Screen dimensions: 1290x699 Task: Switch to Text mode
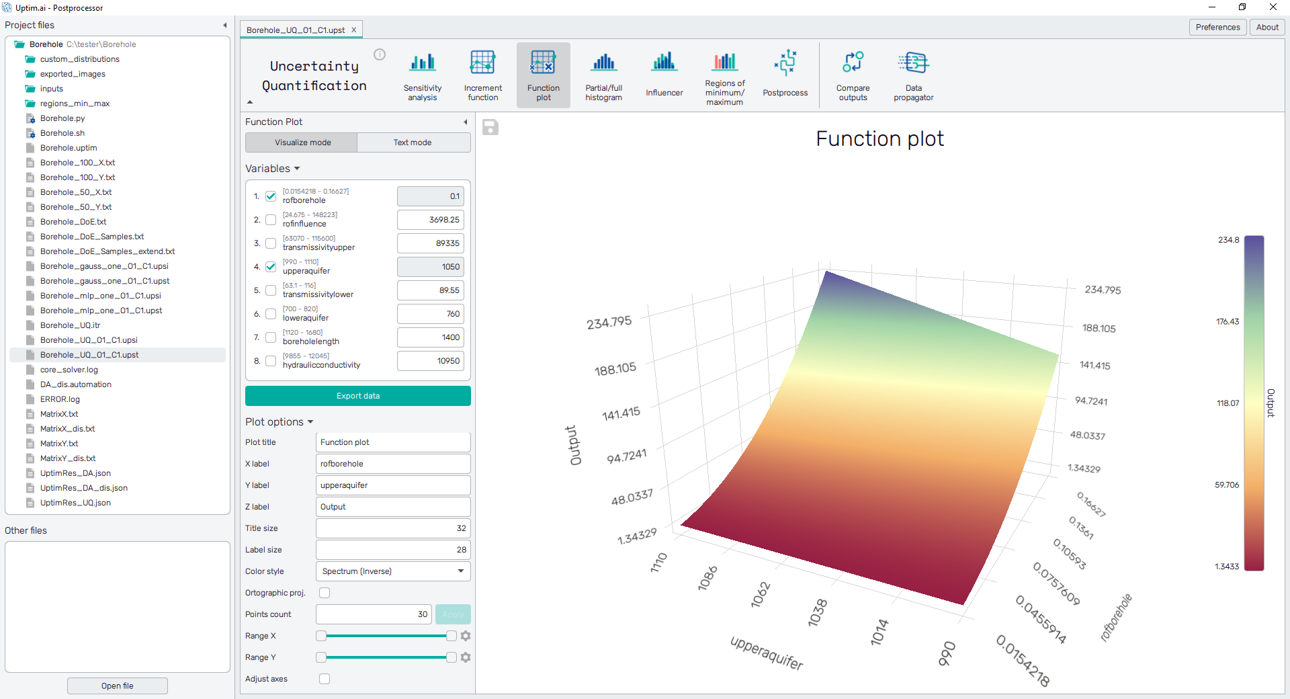[x=413, y=142]
